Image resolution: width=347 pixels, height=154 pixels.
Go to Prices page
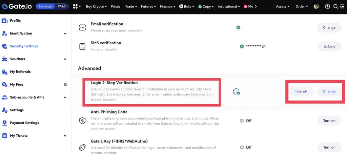coord(116,6)
